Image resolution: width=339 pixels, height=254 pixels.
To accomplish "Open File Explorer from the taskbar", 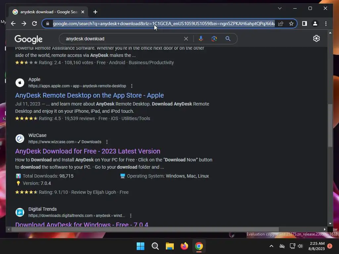I will pos(170,246).
